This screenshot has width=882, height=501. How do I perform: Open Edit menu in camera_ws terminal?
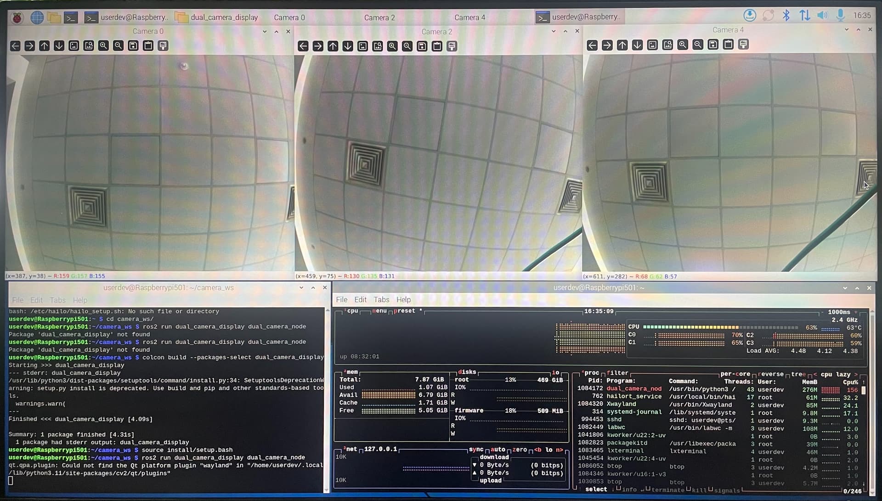click(36, 300)
